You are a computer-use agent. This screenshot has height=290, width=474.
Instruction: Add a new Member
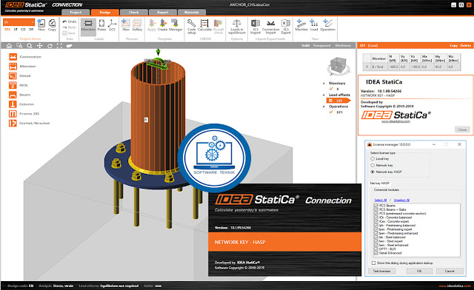[301, 24]
